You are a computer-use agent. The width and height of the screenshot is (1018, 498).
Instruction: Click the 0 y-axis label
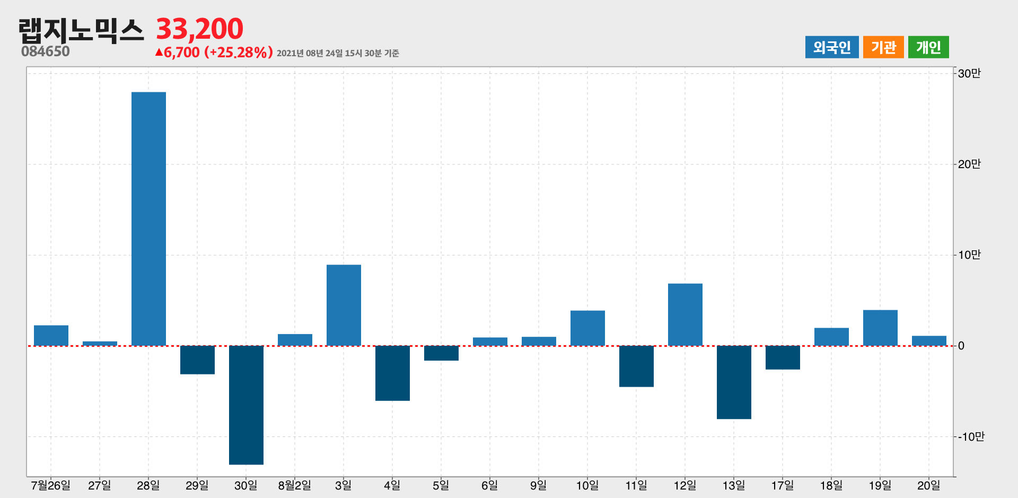click(961, 346)
